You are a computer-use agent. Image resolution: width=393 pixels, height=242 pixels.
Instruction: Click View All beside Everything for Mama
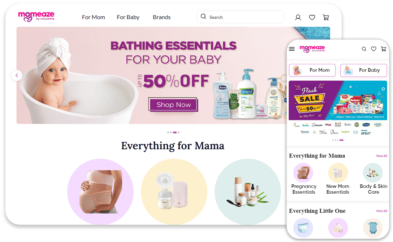click(381, 156)
